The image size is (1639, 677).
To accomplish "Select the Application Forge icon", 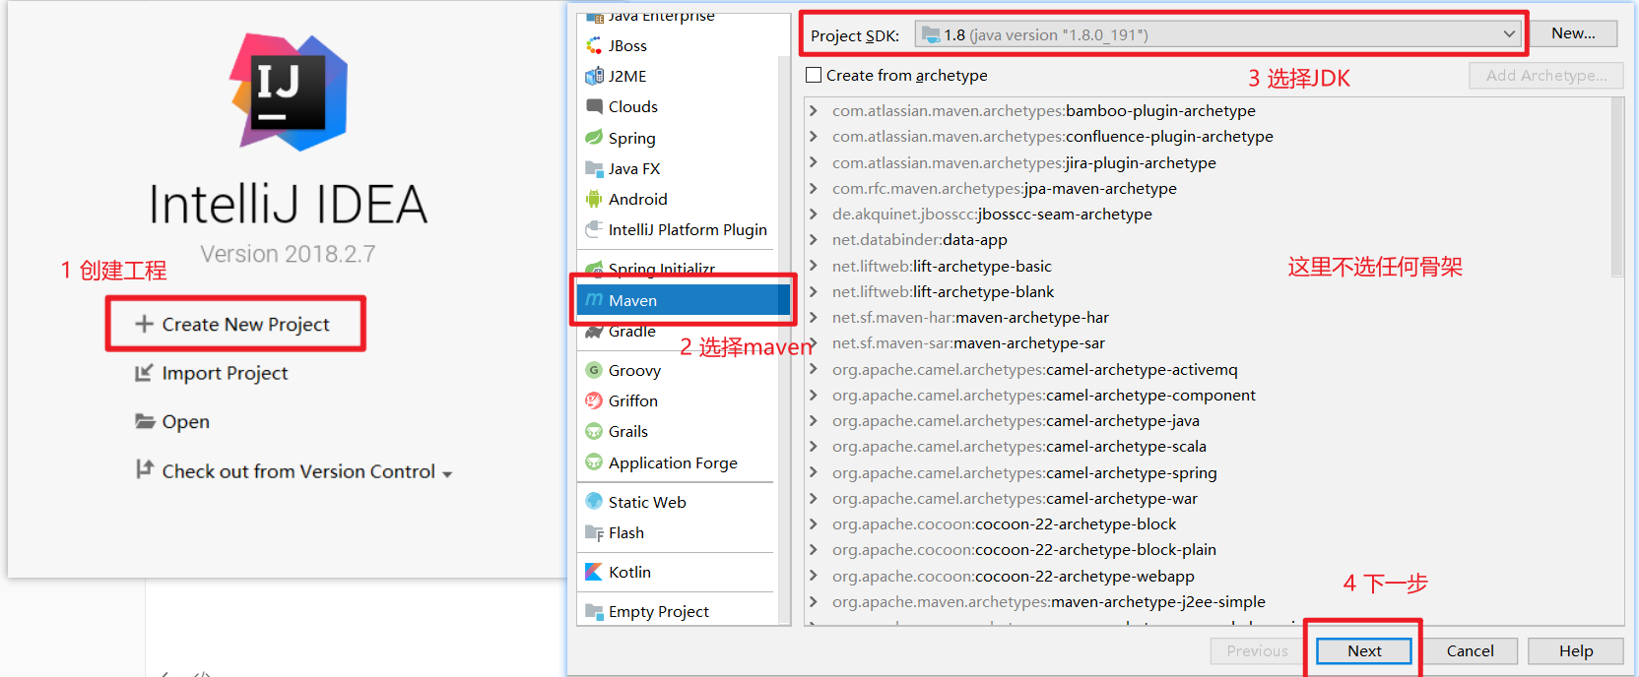I will pyautogui.click(x=594, y=462).
